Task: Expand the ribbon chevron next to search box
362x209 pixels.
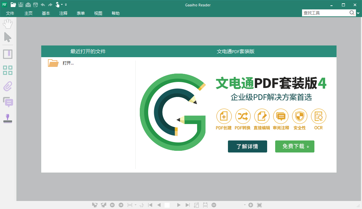Action: point(358,13)
